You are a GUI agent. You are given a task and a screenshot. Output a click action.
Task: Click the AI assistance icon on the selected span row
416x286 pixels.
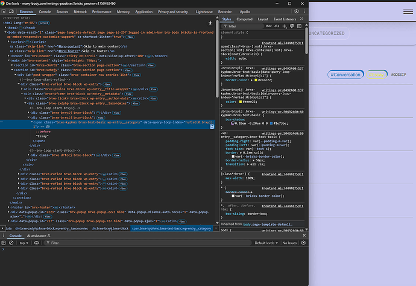212,126
